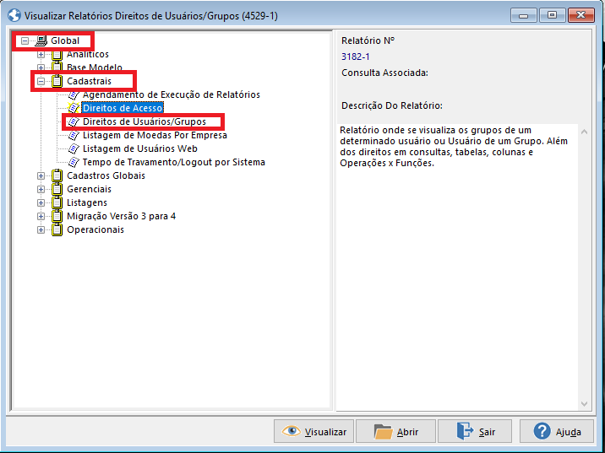Click the Global computer icon
The height and width of the screenshot is (453, 605).
click(x=41, y=40)
